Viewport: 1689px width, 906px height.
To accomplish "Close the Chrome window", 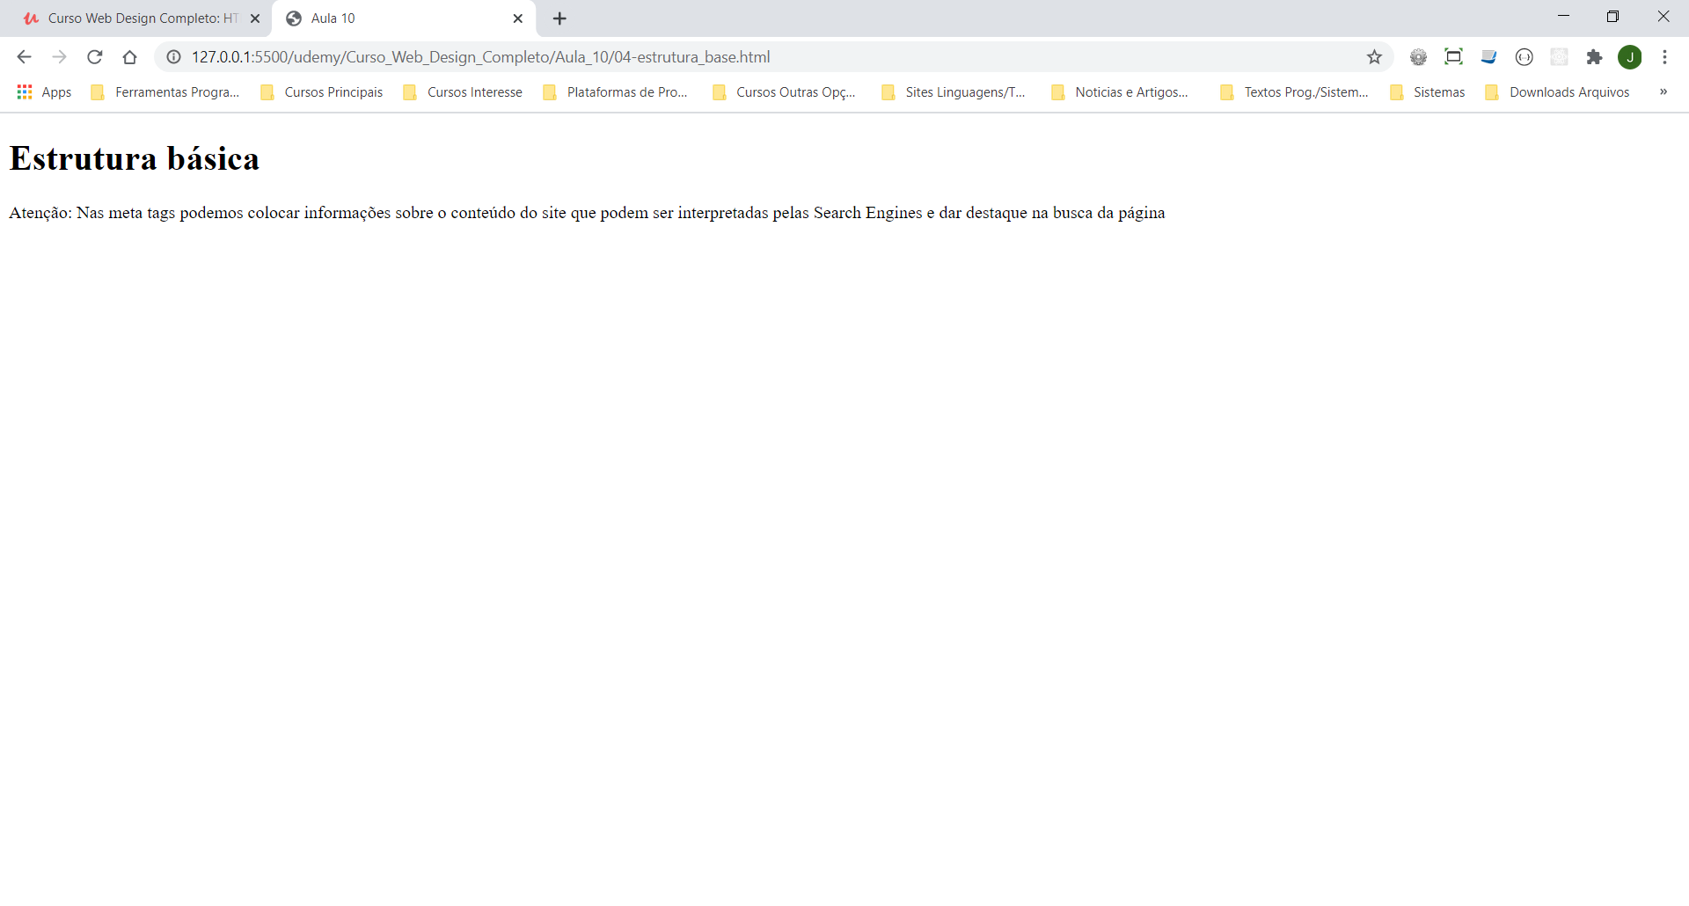I will pyautogui.click(x=1663, y=16).
